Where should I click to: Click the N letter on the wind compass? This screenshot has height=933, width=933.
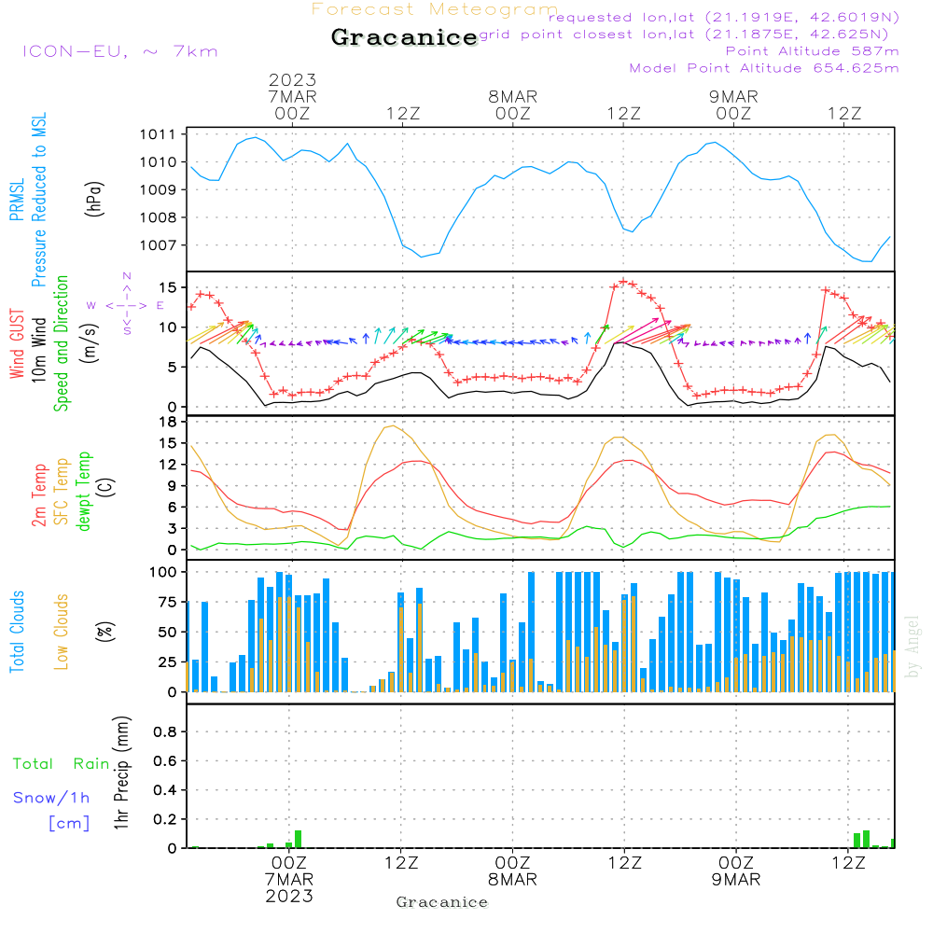coord(127,277)
